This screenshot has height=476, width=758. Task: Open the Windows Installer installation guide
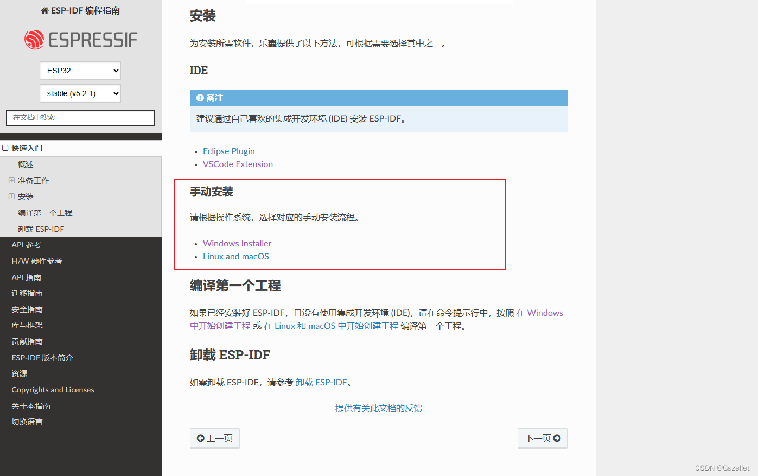pos(237,243)
